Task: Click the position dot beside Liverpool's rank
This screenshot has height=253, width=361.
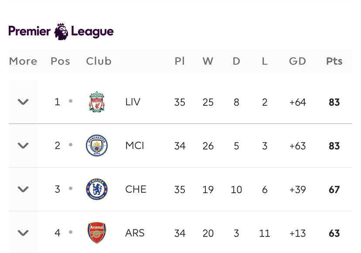Action: tap(71, 101)
